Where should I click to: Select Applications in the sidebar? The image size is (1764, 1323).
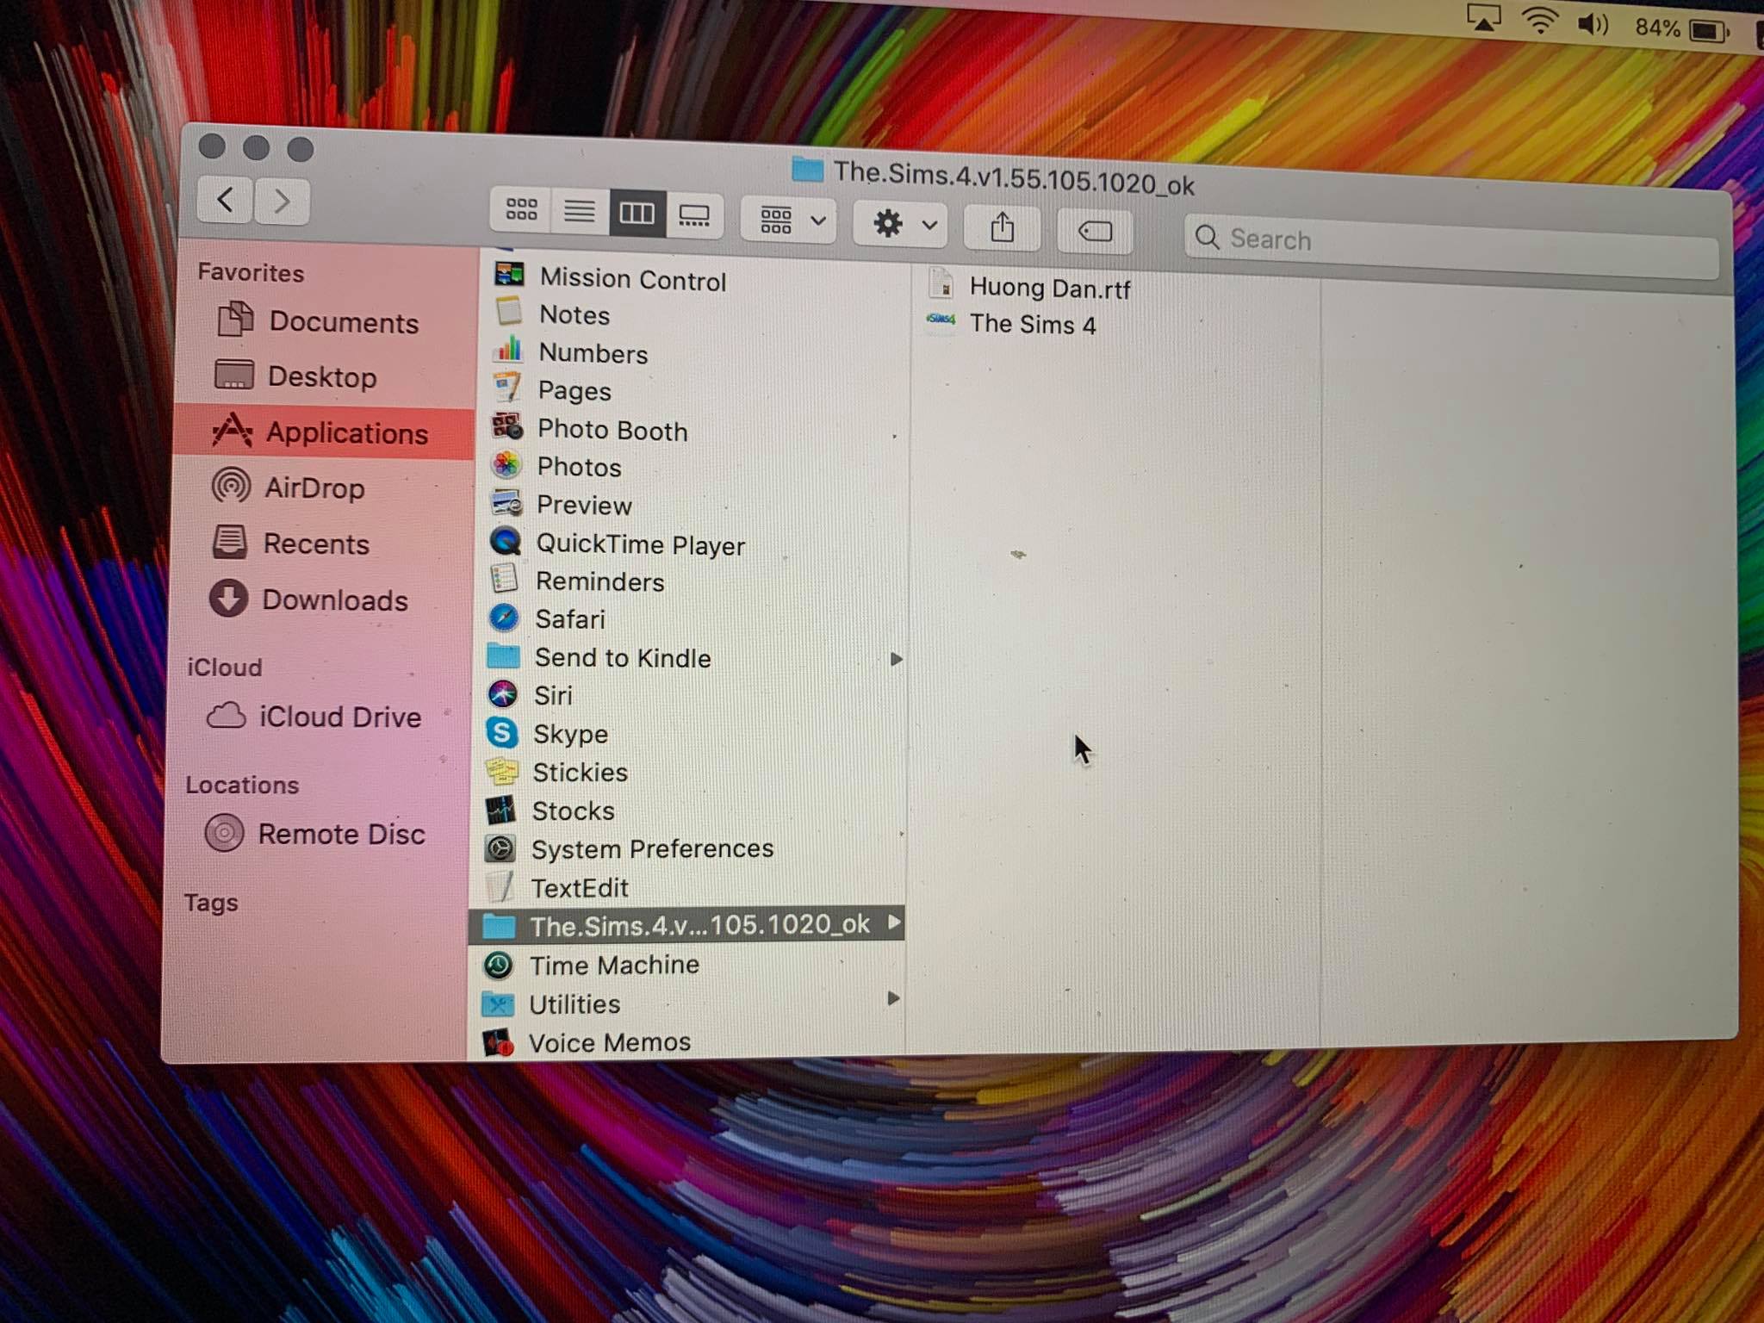coord(322,432)
